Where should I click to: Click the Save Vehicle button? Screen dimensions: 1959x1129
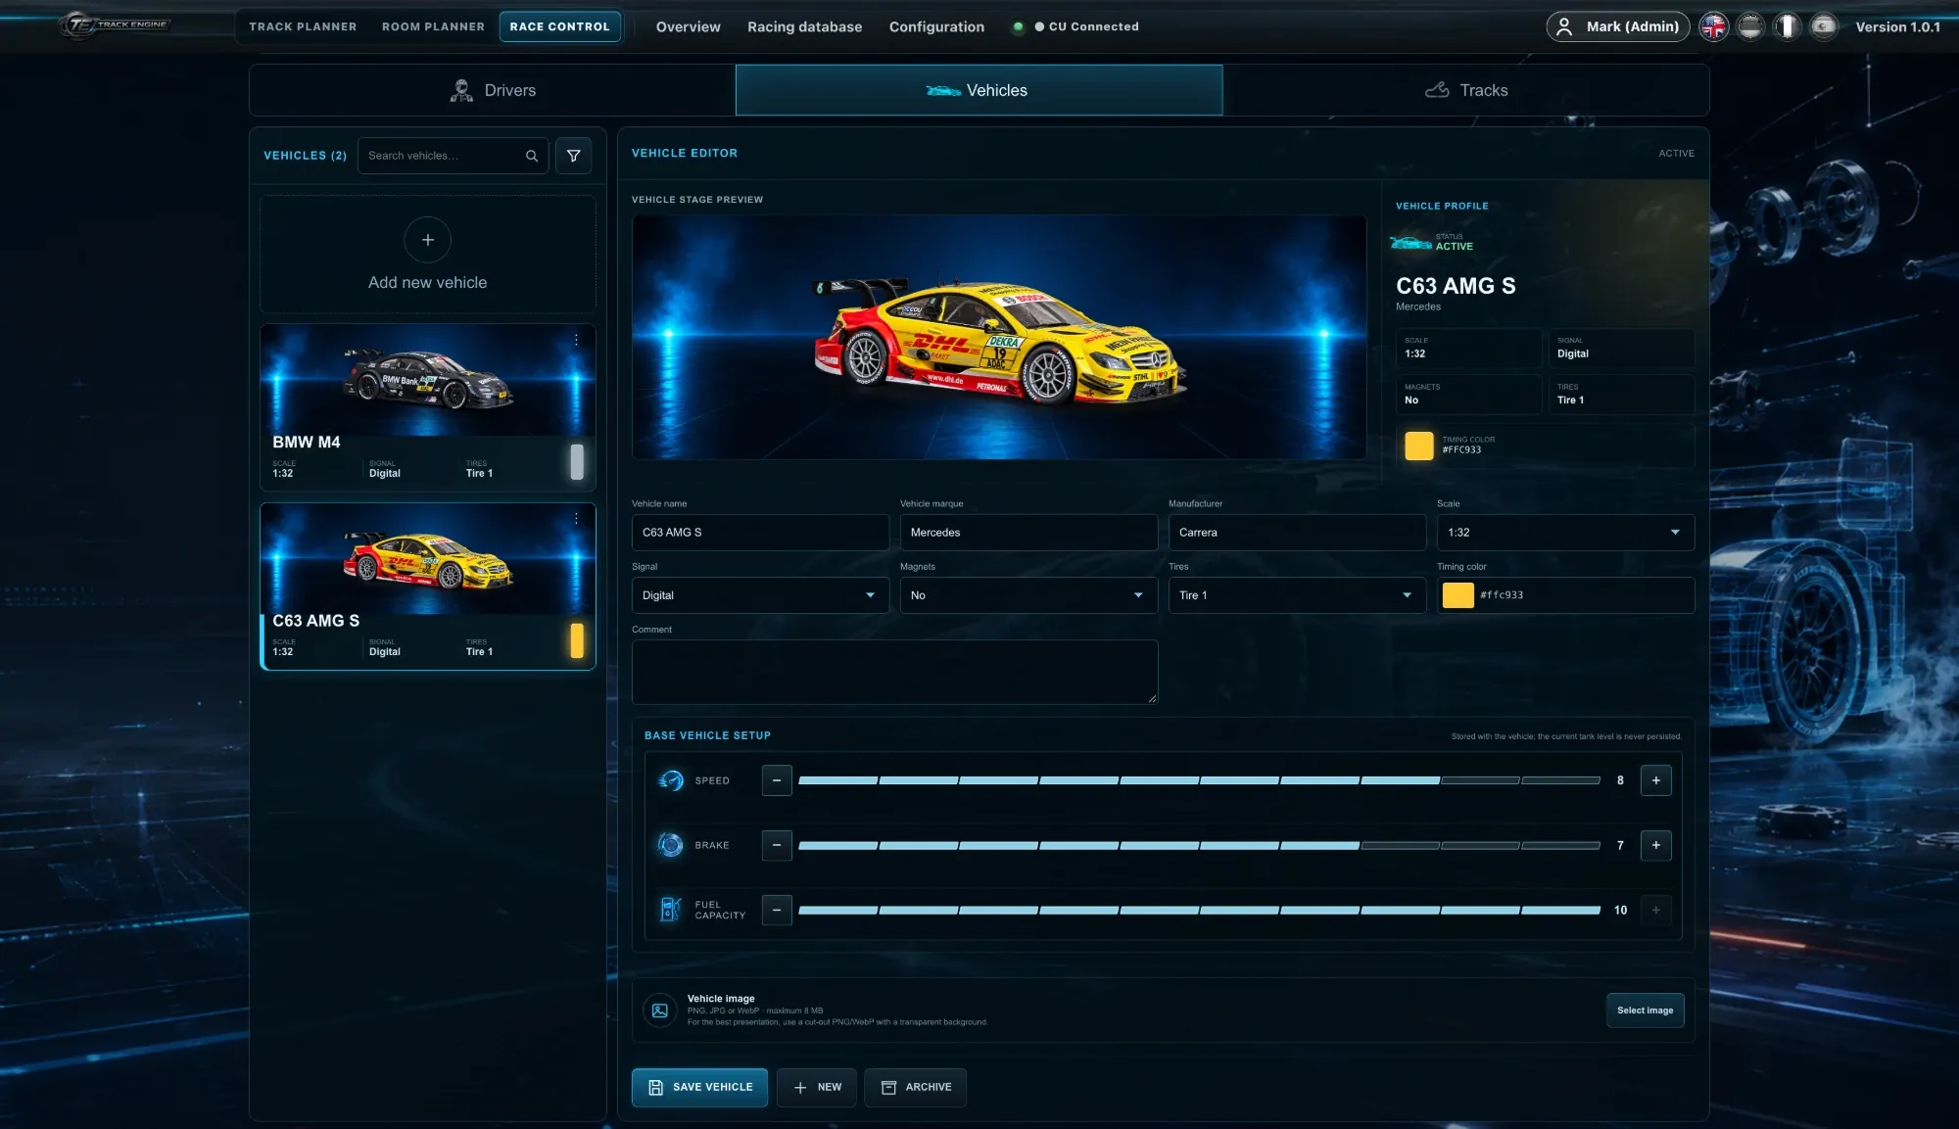[699, 1088]
